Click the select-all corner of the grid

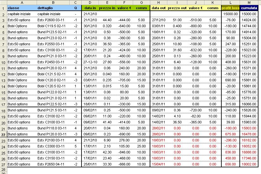pyautogui.click(x=3, y=2)
